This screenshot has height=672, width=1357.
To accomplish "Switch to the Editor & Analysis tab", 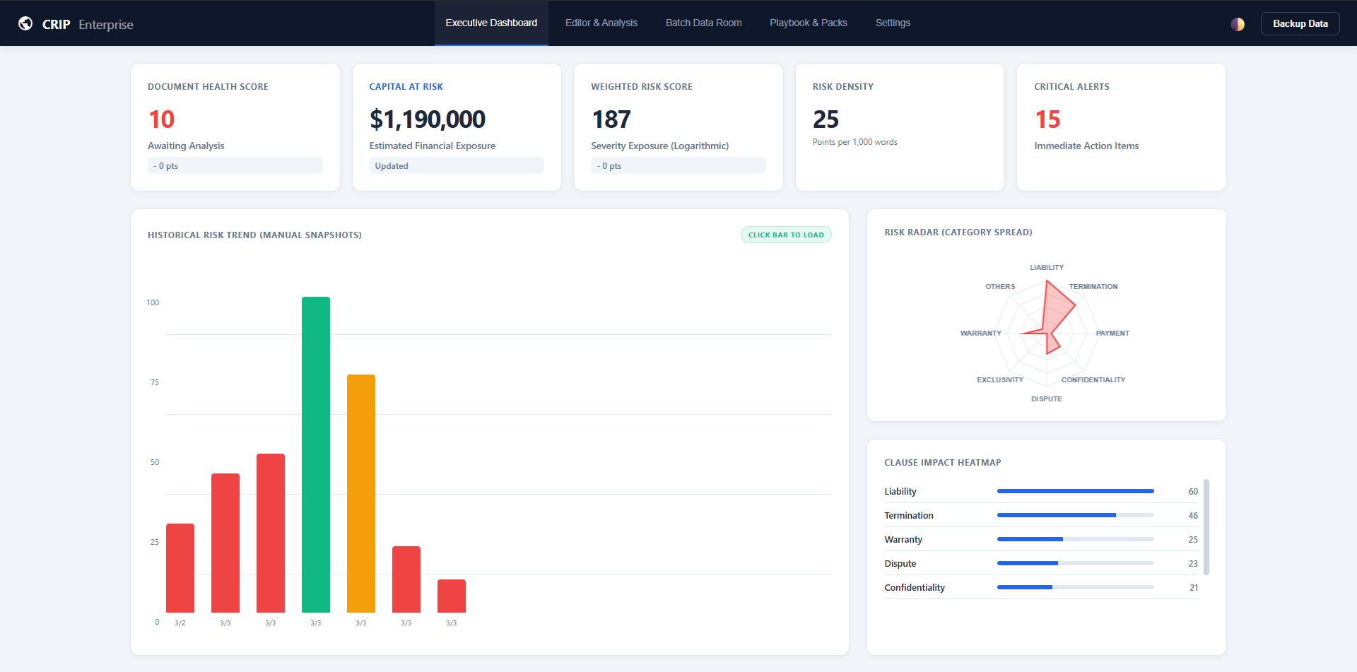I will click(x=601, y=23).
